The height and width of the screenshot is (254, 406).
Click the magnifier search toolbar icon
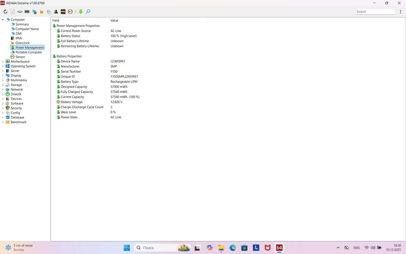click(88, 12)
